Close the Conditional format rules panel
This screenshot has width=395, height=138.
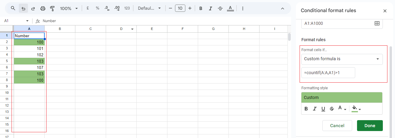pyautogui.click(x=385, y=11)
